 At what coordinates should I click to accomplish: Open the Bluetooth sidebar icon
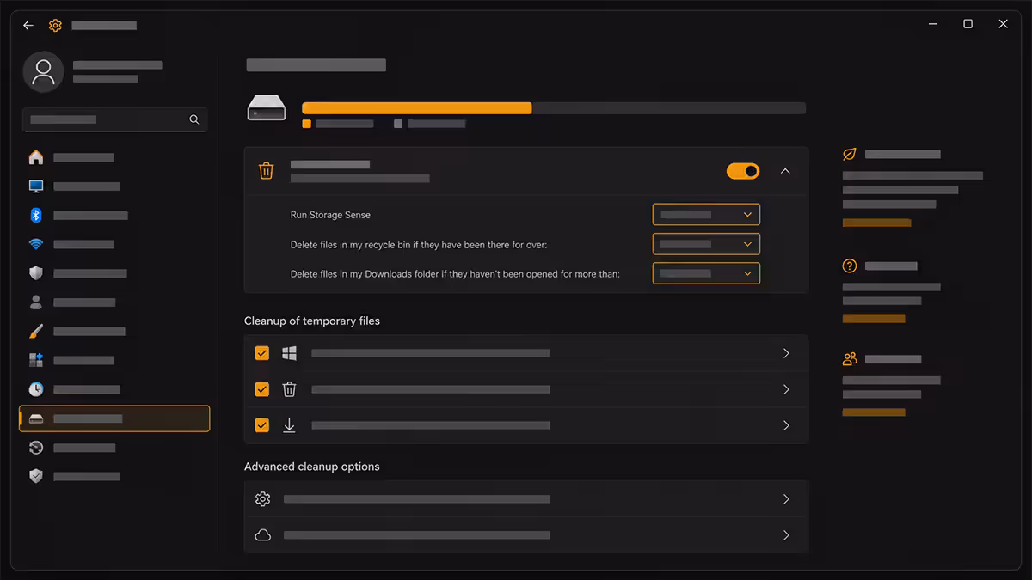click(36, 215)
